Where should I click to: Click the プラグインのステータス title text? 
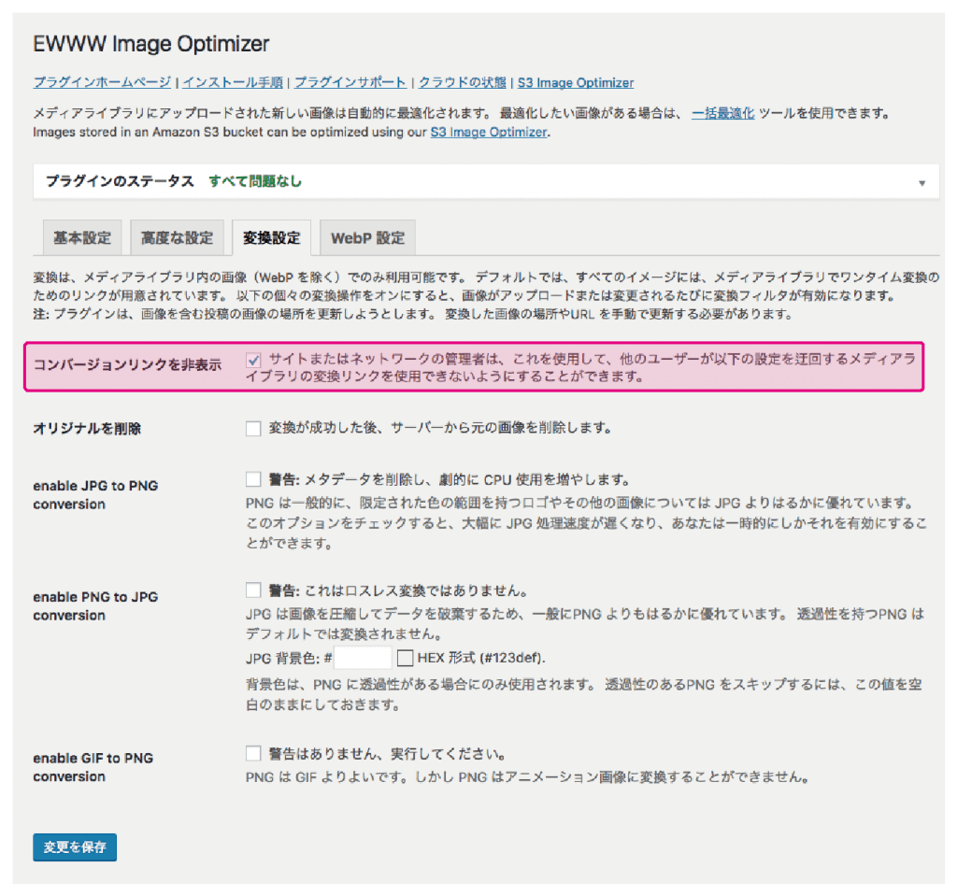click(x=120, y=181)
